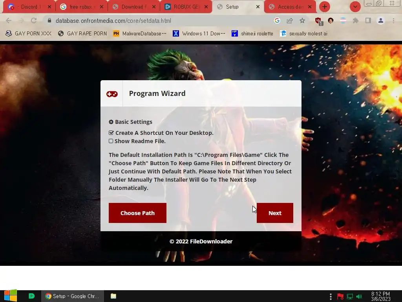402x302 pixels.
Task: Click the padlock site info icon
Action: (49, 20)
